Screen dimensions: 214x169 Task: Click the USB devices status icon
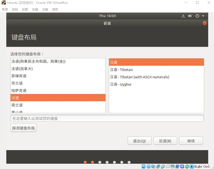[163, 166]
